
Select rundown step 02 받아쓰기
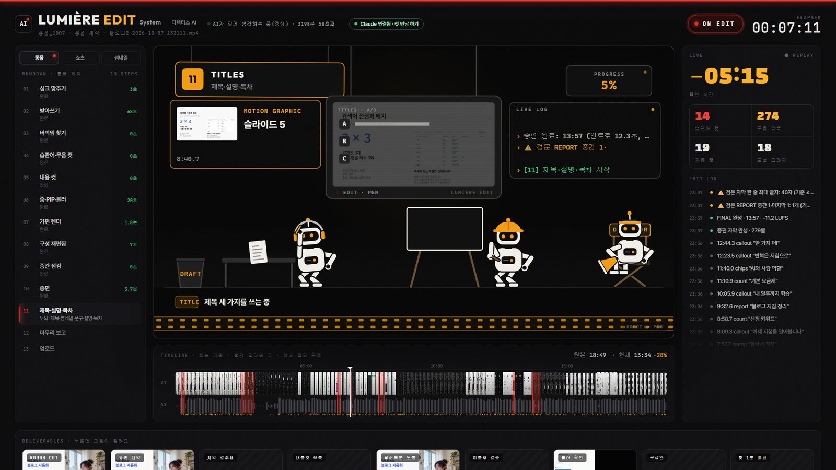click(x=80, y=114)
